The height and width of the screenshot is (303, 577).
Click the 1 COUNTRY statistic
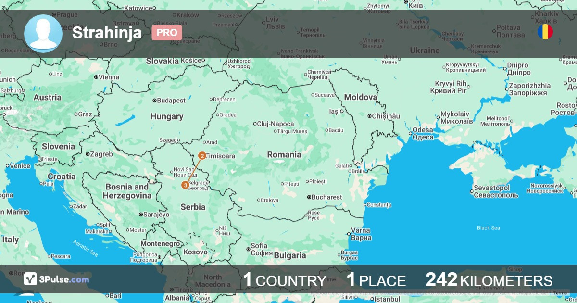tap(284, 280)
